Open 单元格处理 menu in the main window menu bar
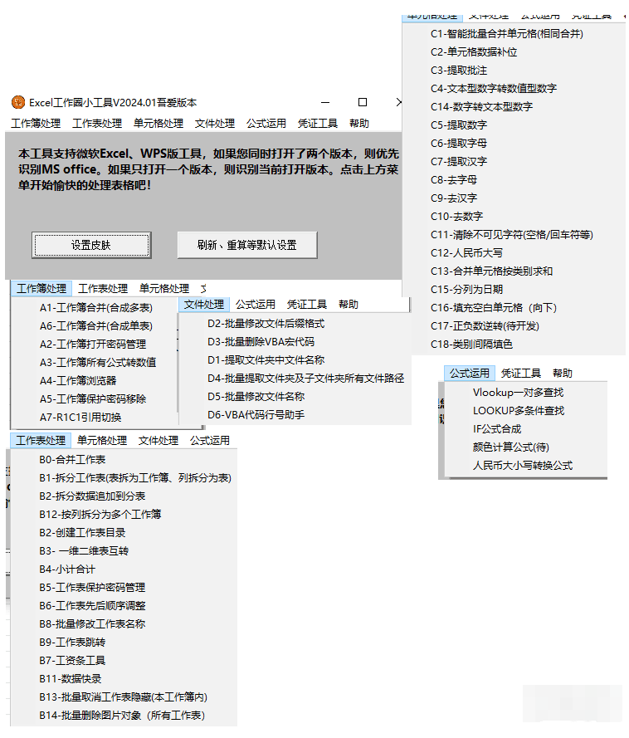The image size is (629, 738). 158,124
